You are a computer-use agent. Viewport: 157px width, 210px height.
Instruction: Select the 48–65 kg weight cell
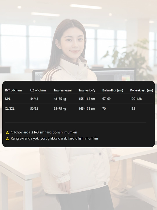60,99
